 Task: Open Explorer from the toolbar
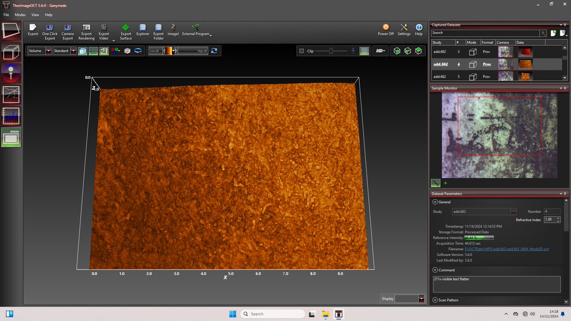(x=143, y=28)
